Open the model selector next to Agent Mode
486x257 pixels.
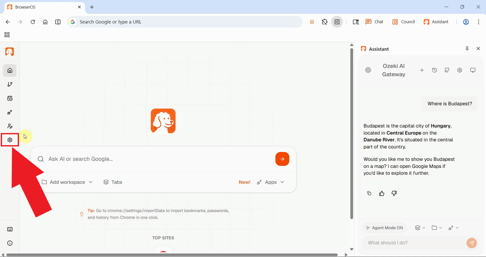coord(420,228)
